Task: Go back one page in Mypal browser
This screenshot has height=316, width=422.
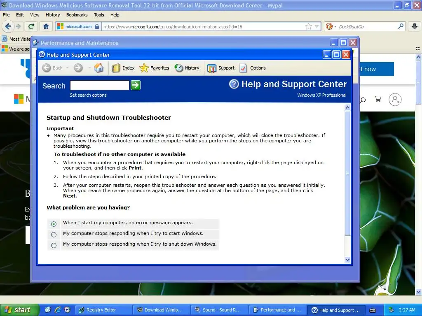Action: (x=8, y=26)
